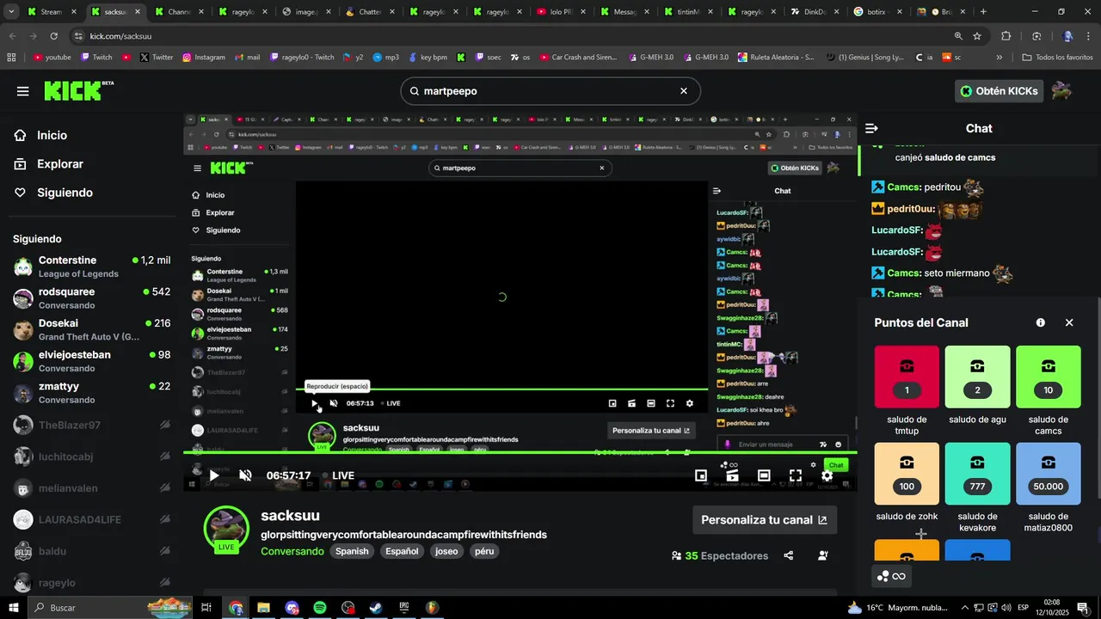Play the sacksuu stream video
Image resolution: width=1101 pixels, height=619 pixels.
(214, 475)
